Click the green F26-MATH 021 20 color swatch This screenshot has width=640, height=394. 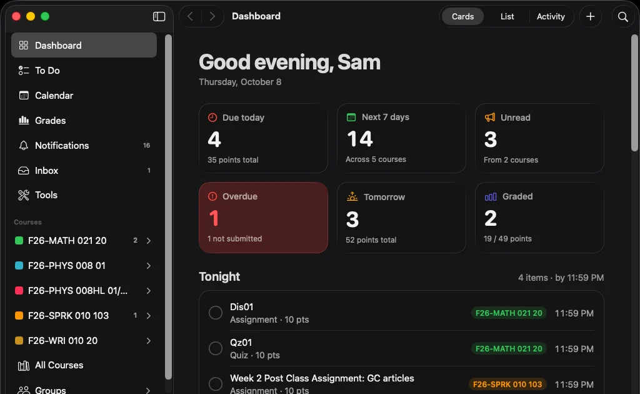tap(19, 241)
